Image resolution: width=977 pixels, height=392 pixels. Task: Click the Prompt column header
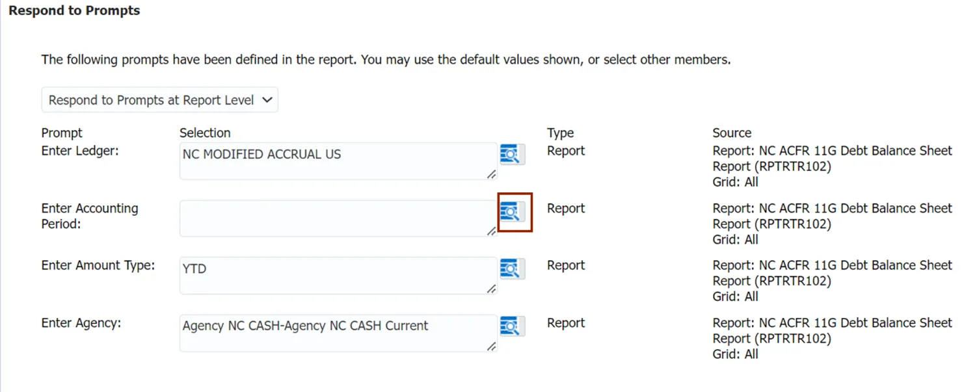click(62, 133)
